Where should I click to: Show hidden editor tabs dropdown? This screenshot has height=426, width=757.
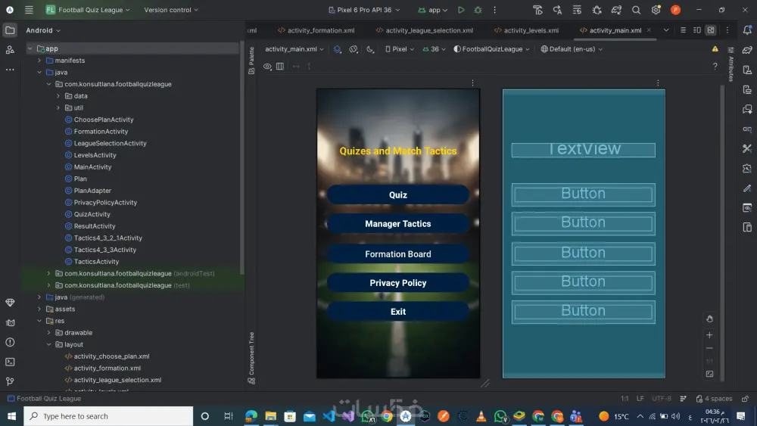665,30
